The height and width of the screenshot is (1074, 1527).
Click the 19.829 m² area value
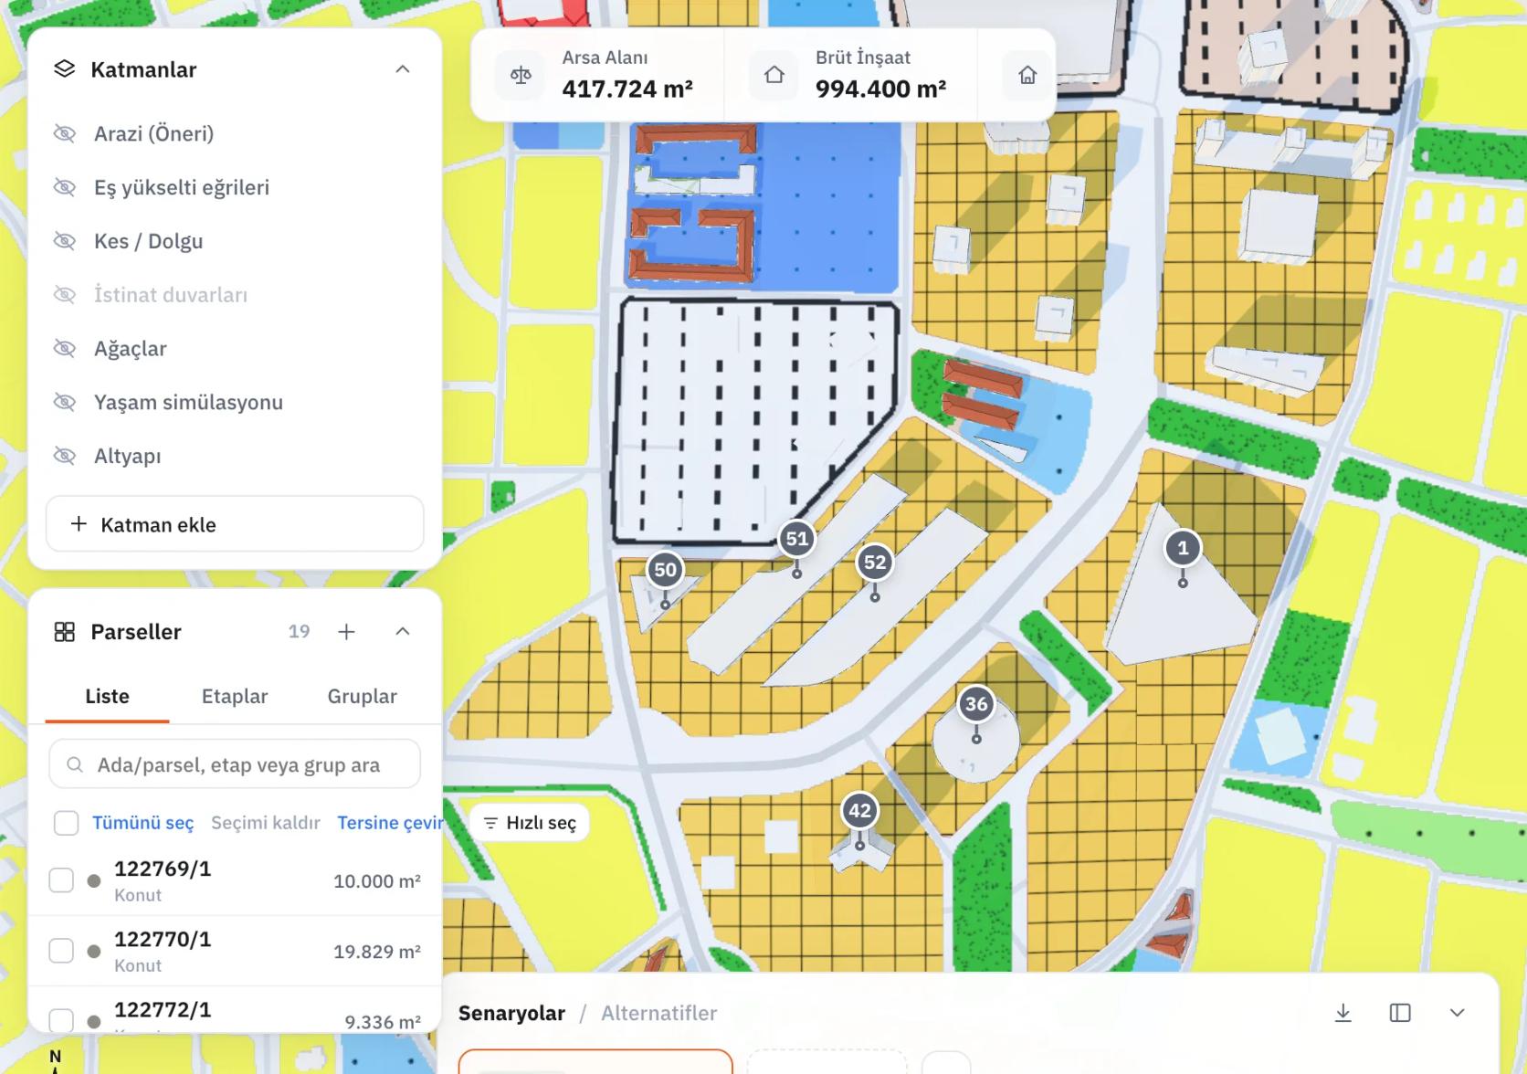tap(377, 952)
